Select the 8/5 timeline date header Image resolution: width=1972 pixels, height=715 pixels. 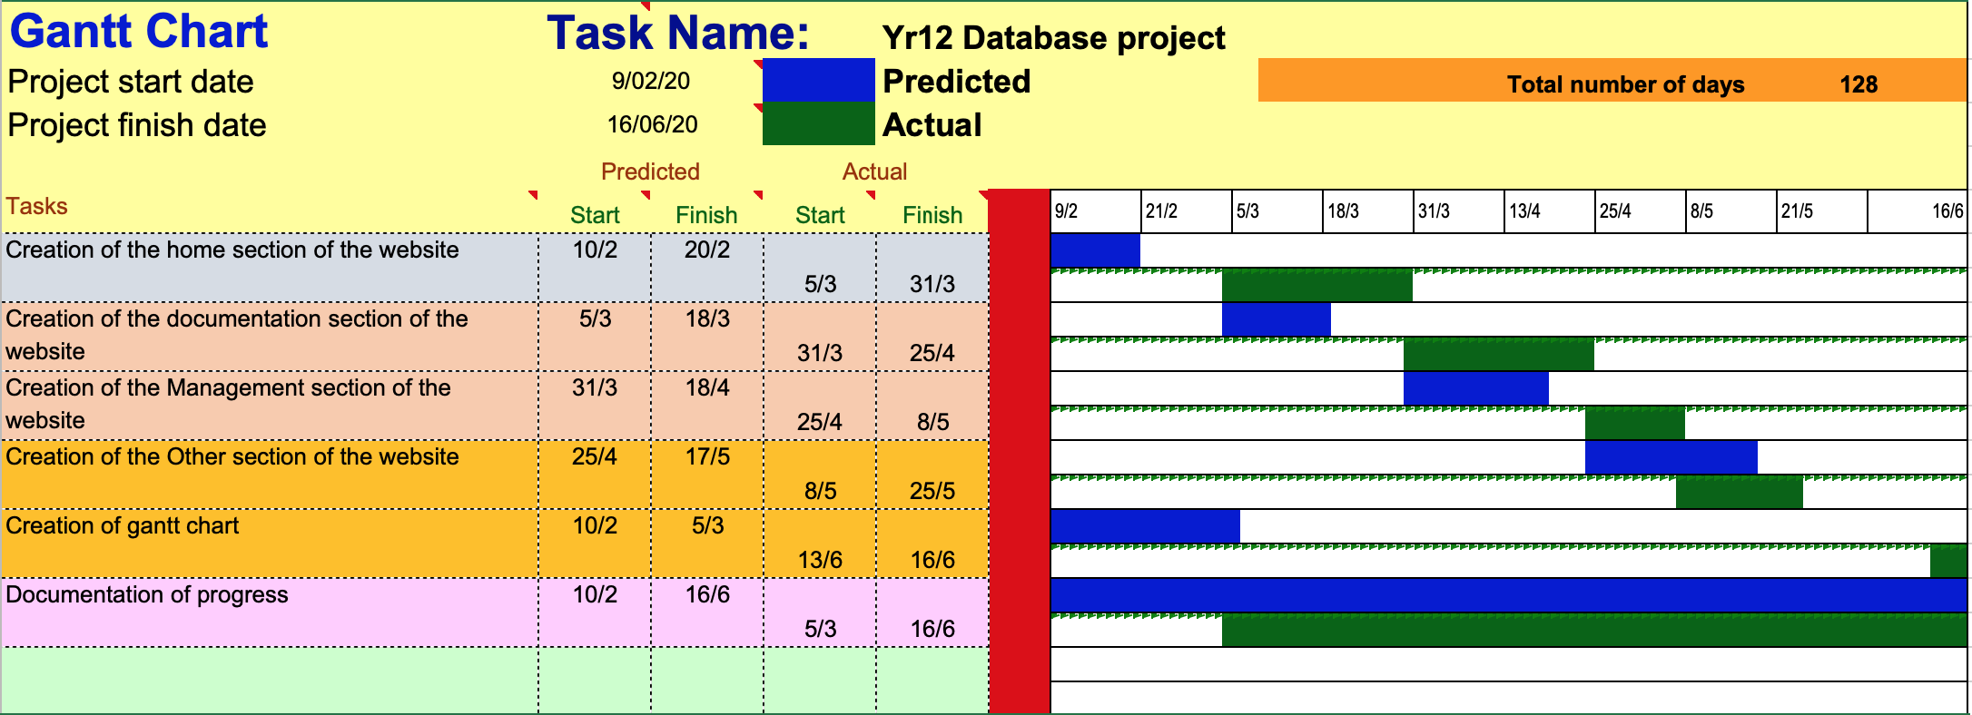[1731, 211]
